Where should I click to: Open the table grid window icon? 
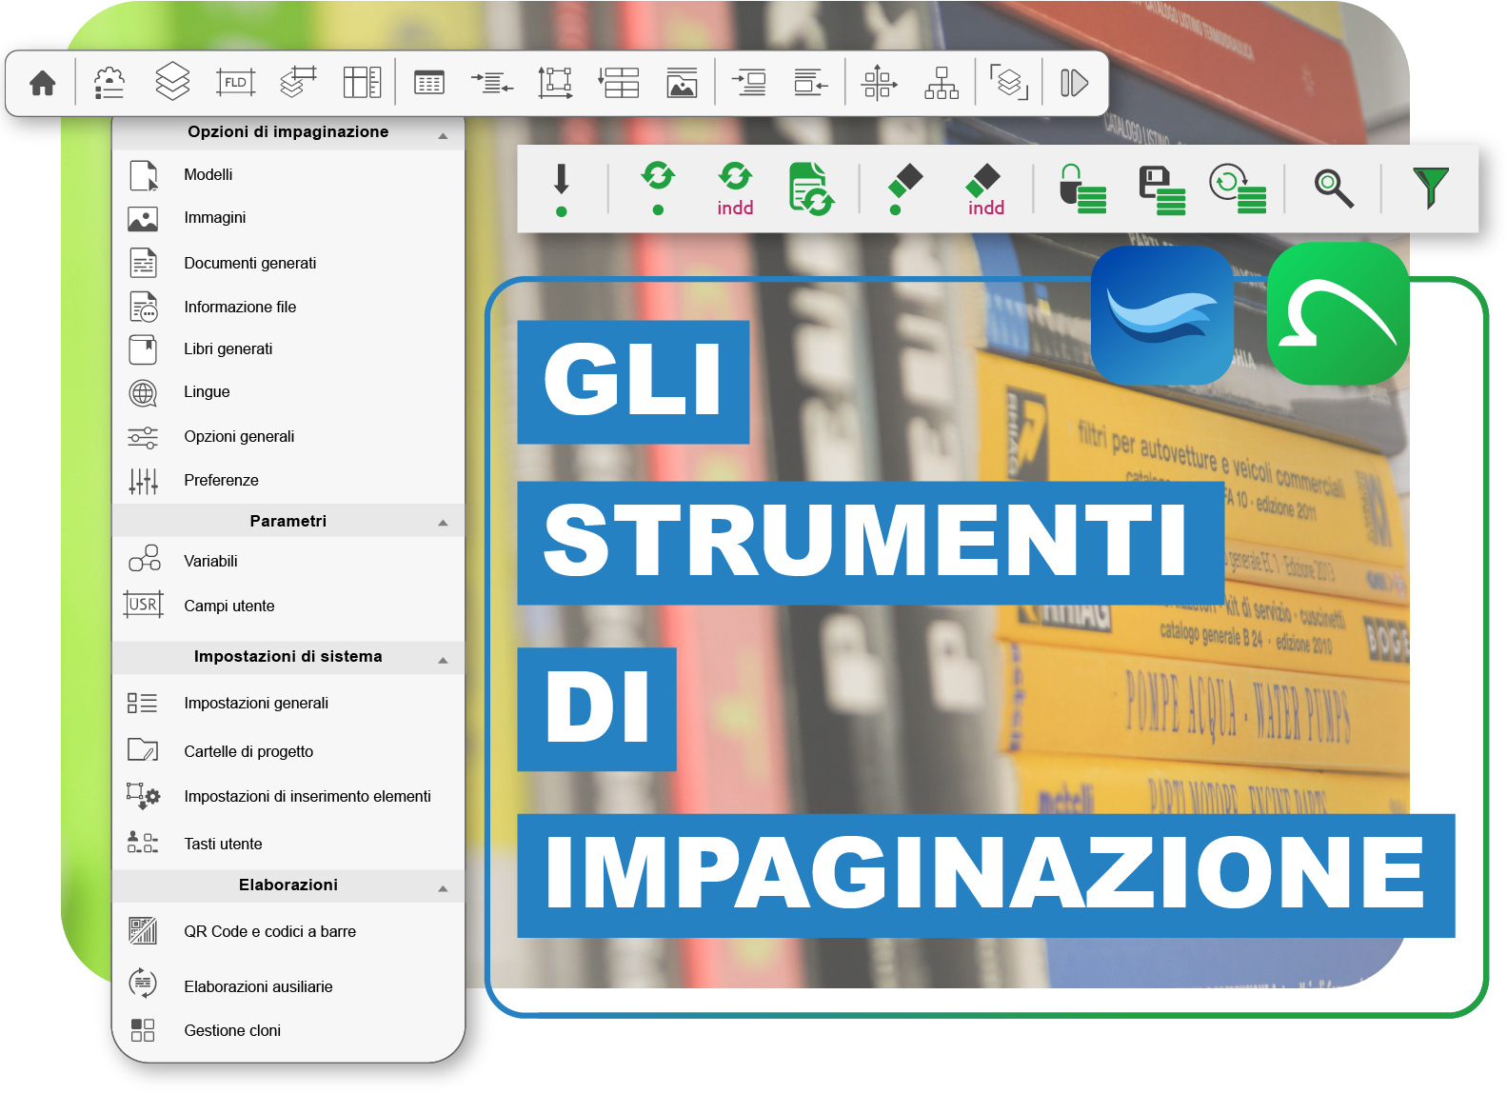[x=429, y=83]
